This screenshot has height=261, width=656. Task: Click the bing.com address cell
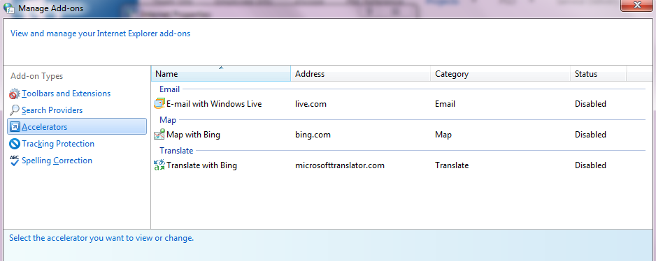coord(313,135)
